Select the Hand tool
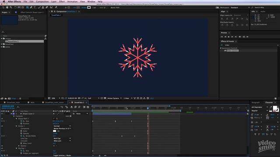The height and width of the screenshot is (157, 280). coord(7,7)
